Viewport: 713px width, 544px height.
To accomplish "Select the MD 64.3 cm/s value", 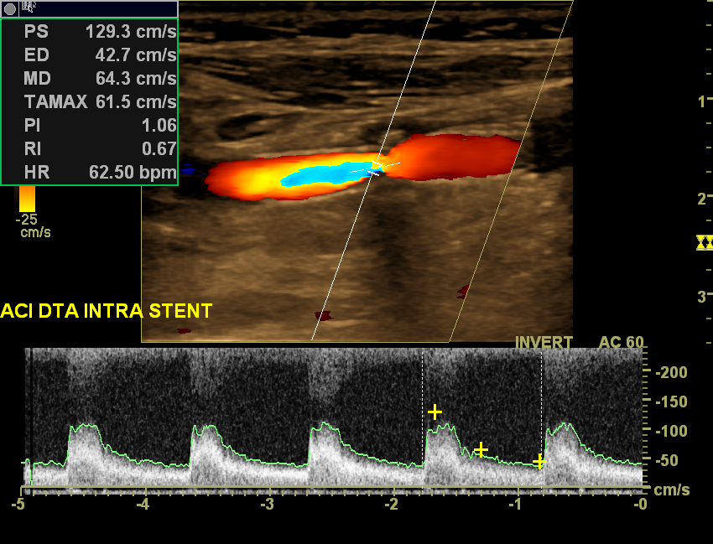I will 136,79.
